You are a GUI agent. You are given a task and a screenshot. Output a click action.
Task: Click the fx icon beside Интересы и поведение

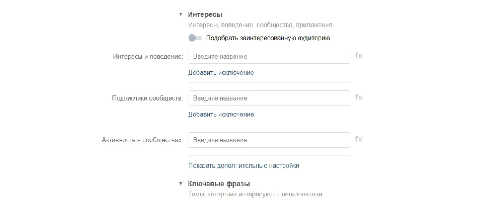pos(359,56)
